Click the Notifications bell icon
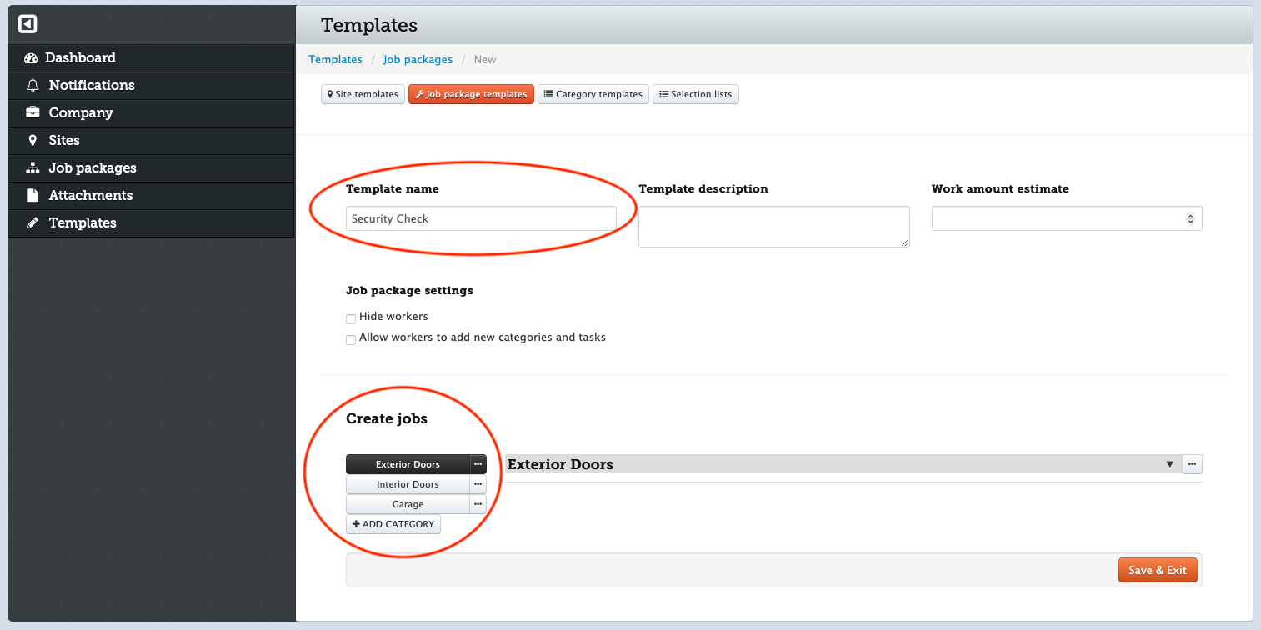Image resolution: width=1261 pixels, height=630 pixels. pyautogui.click(x=33, y=86)
